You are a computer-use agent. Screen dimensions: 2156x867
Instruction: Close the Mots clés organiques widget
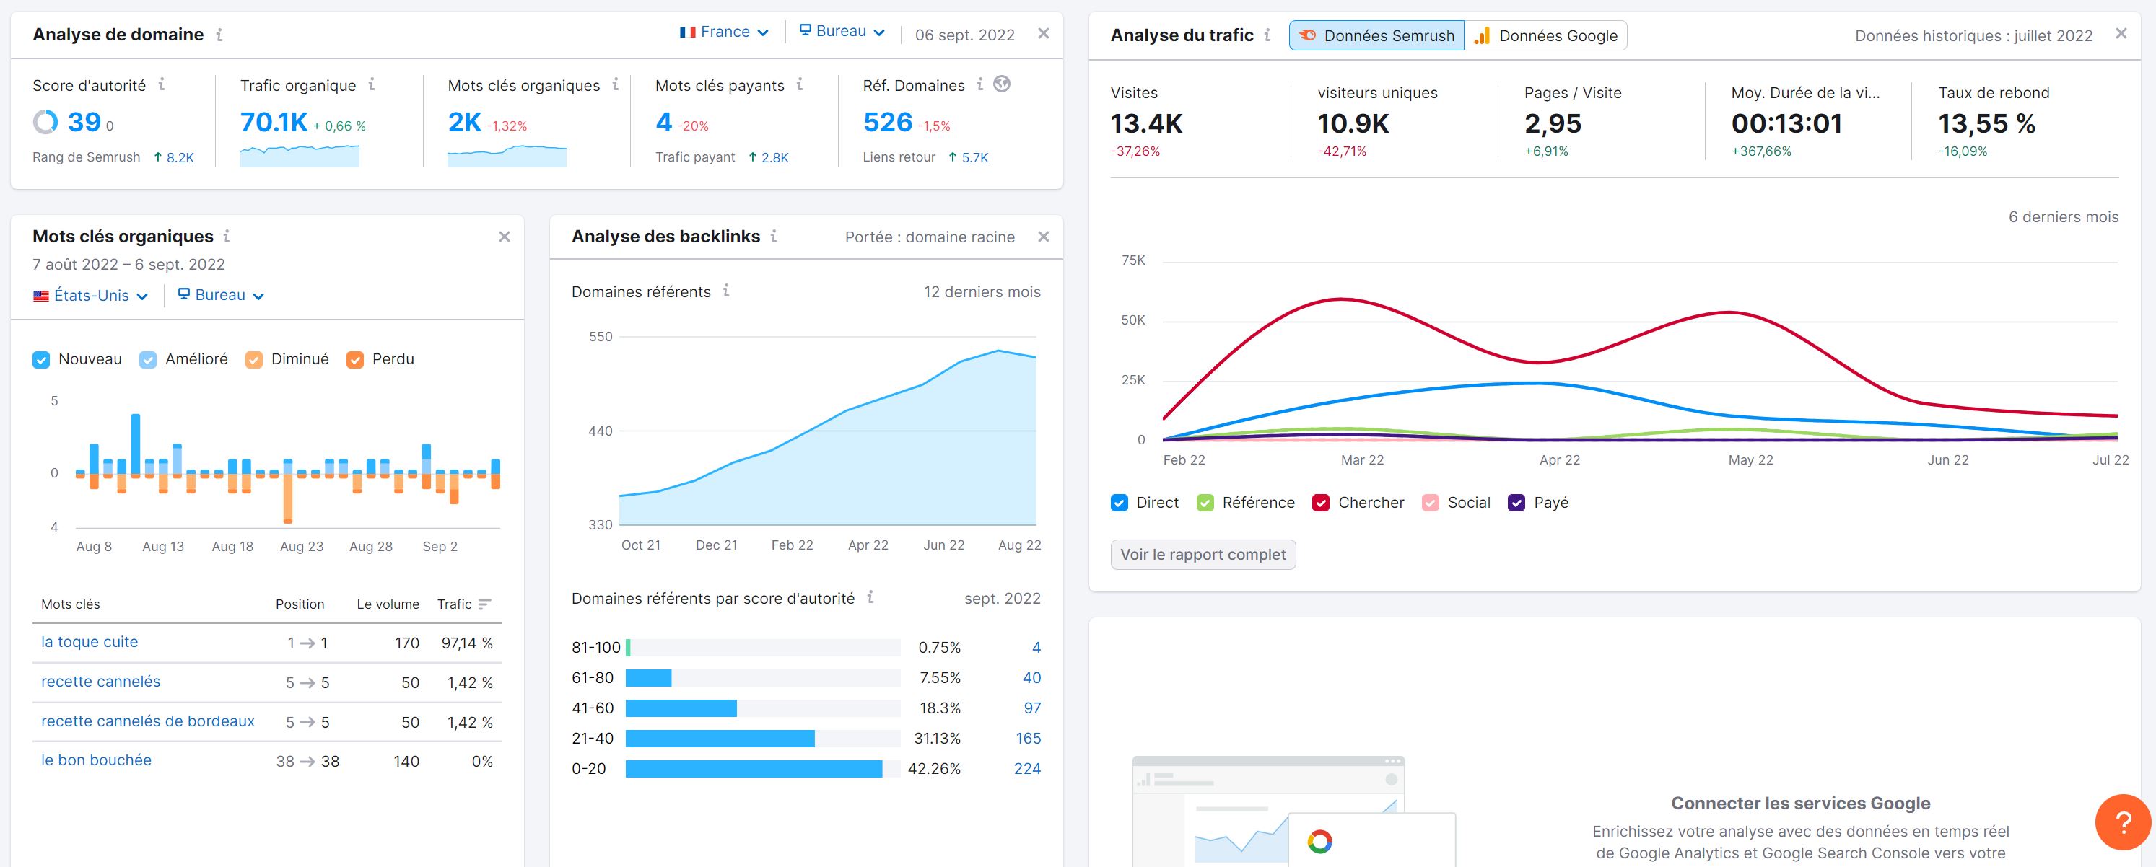[x=504, y=237]
